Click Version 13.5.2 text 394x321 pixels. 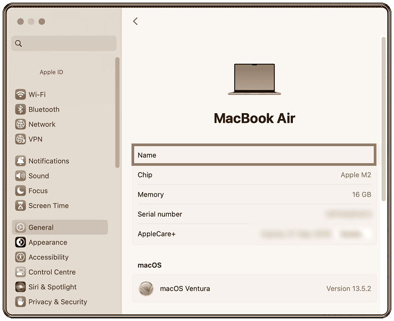pos(349,289)
